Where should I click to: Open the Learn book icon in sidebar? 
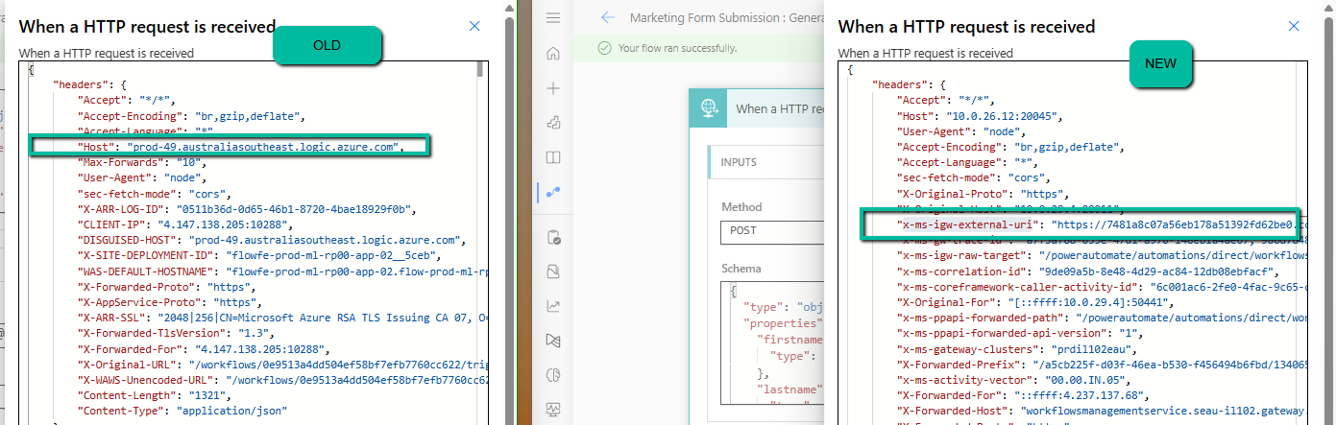pos(552,156)
